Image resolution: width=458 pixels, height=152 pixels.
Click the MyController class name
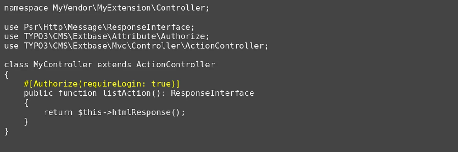tap(63, 65)
